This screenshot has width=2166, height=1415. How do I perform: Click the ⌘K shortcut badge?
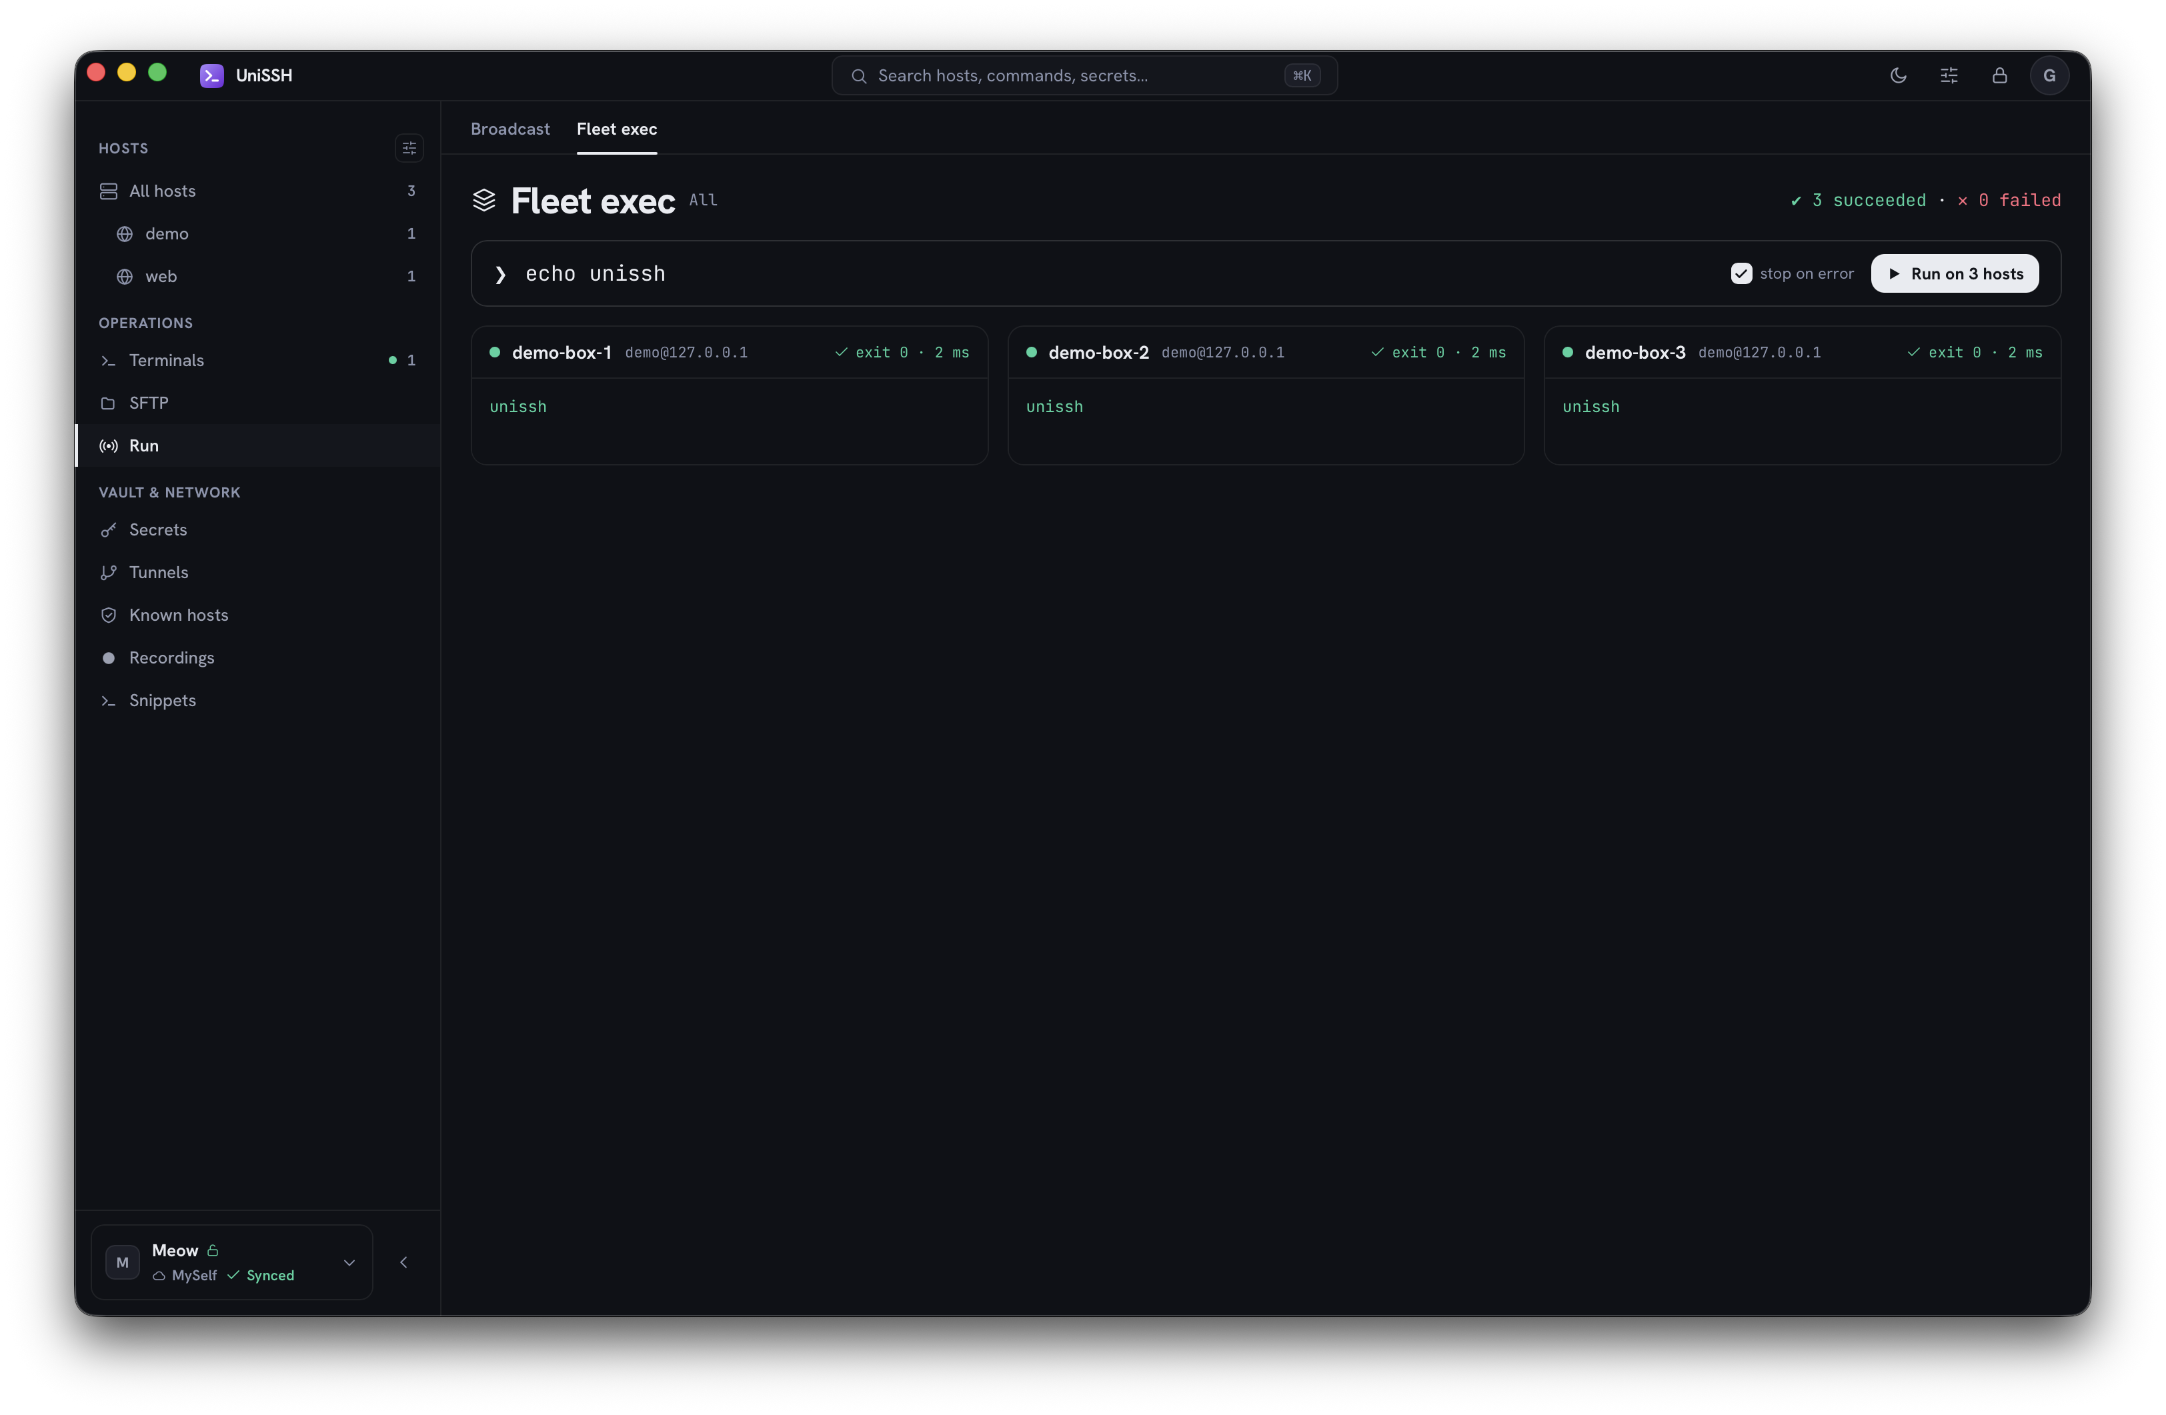click(1302, 75)
